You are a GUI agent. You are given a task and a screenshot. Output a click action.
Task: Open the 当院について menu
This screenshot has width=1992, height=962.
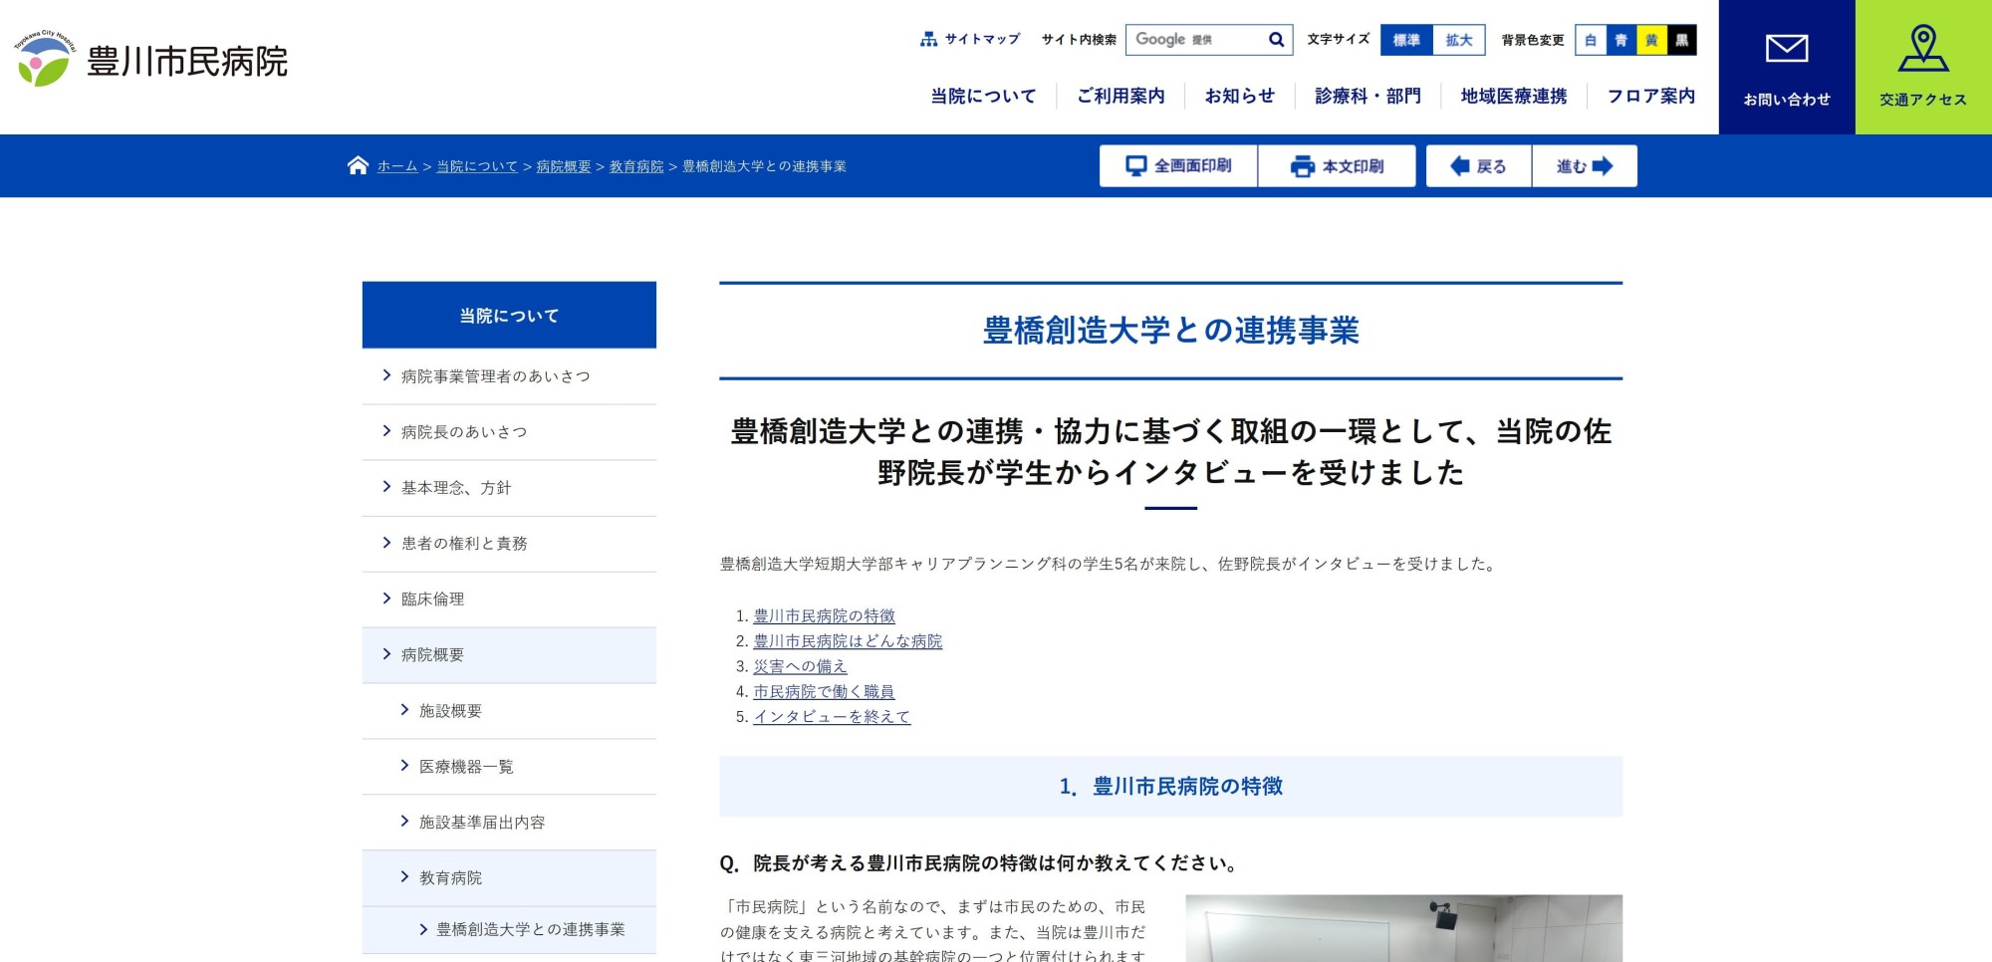(983, 96)
